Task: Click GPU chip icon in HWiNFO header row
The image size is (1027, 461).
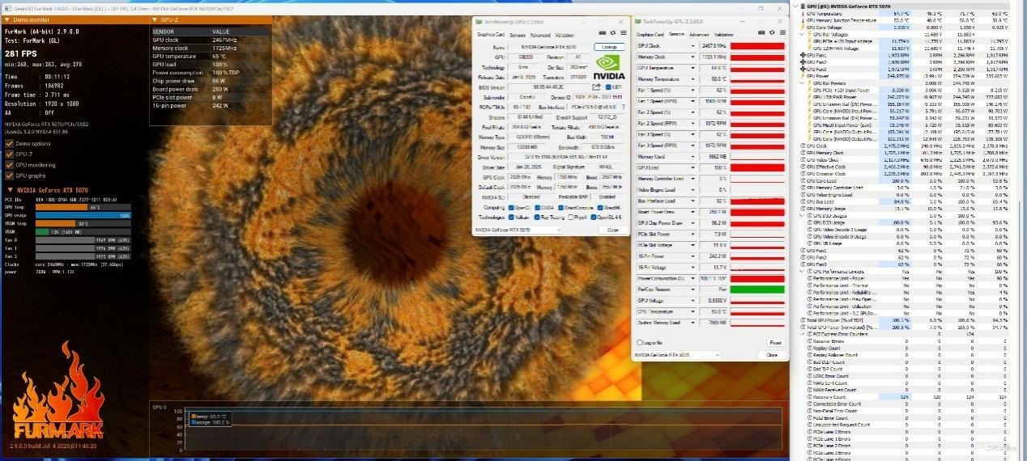Action: 802,6
